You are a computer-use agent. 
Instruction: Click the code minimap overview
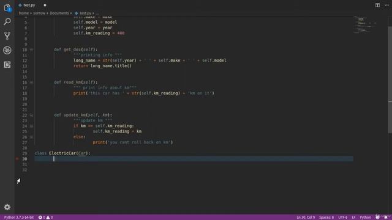click(366, 25)
